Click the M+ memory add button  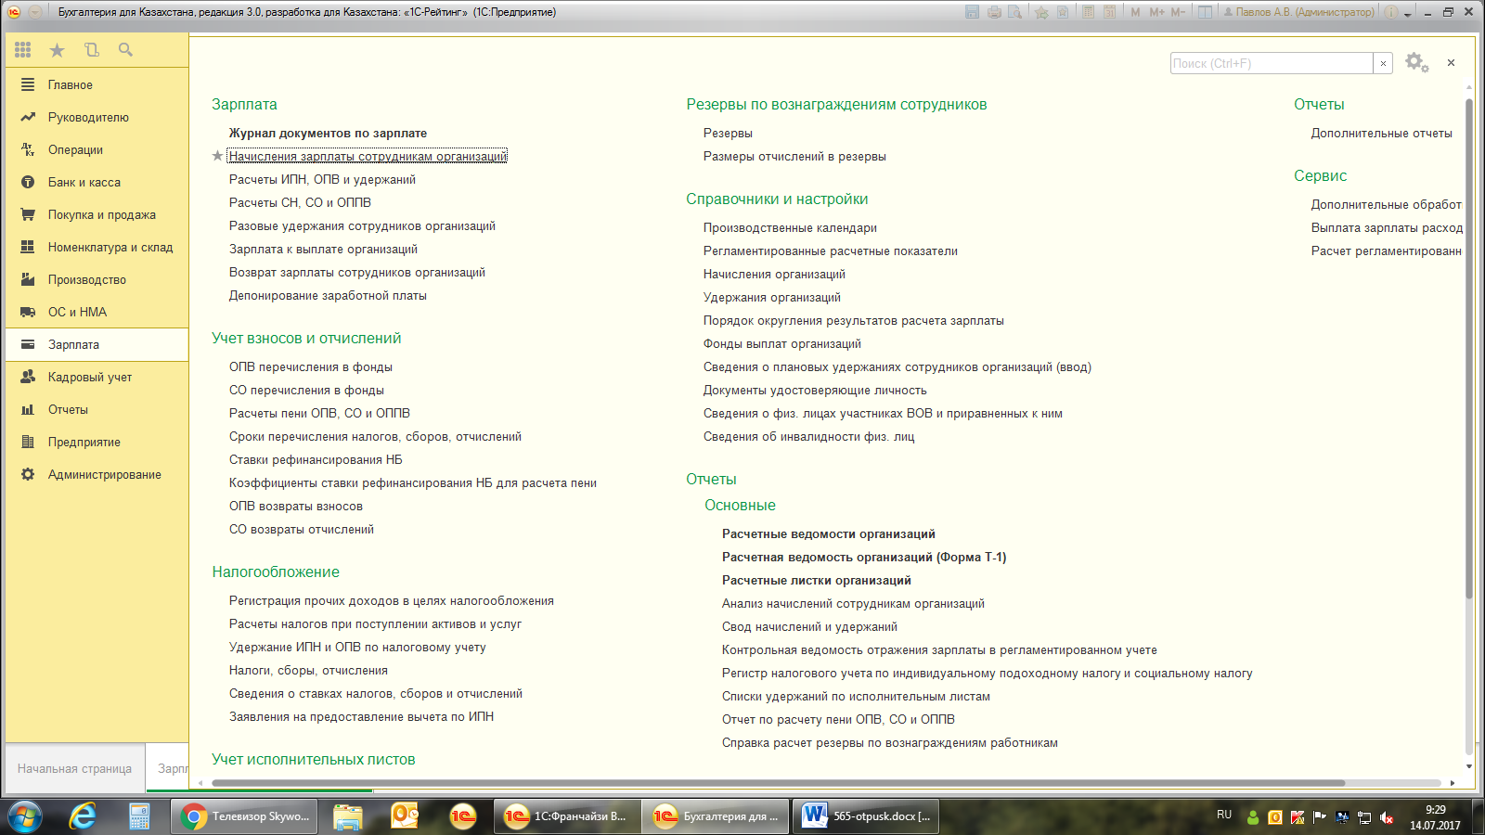(1156, 12)
